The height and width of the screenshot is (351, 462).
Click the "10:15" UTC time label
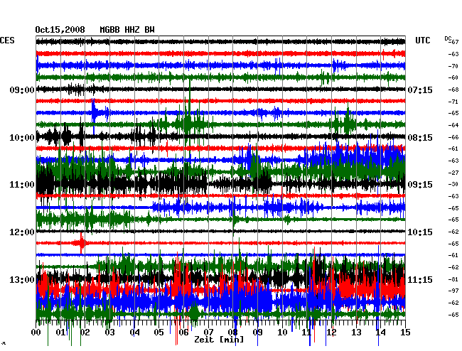pyautogui.click(x=420, y=232)
